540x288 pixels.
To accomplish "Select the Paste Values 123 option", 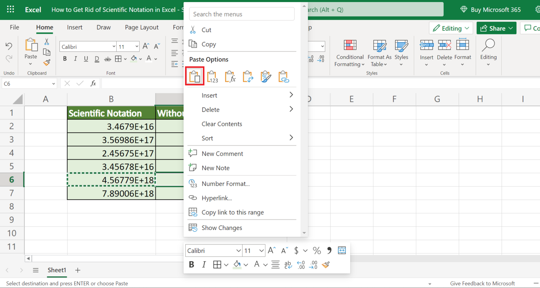I will coord(212,76).
